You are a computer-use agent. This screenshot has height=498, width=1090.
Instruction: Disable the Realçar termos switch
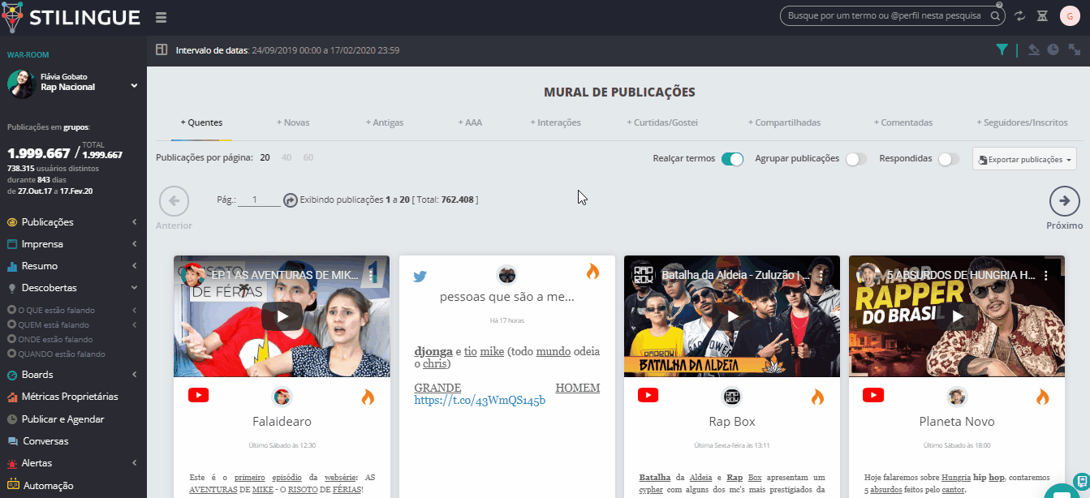732,159
